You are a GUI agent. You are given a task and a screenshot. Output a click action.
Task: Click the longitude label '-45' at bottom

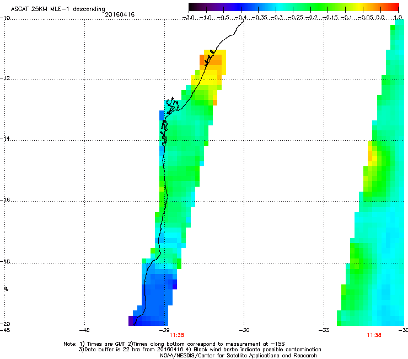(5, 330)
